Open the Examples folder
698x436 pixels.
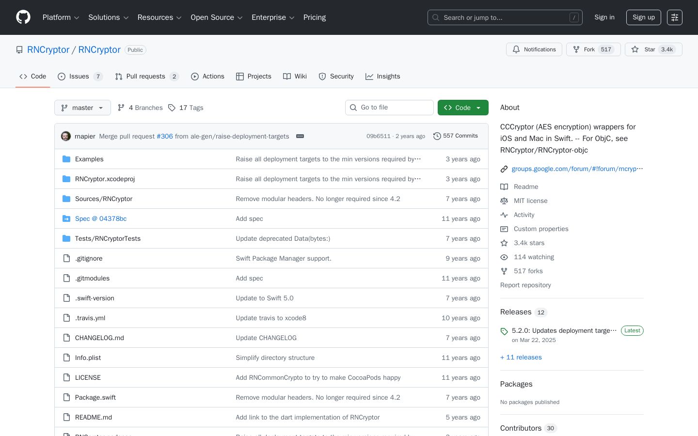click(x=89, y=159)
